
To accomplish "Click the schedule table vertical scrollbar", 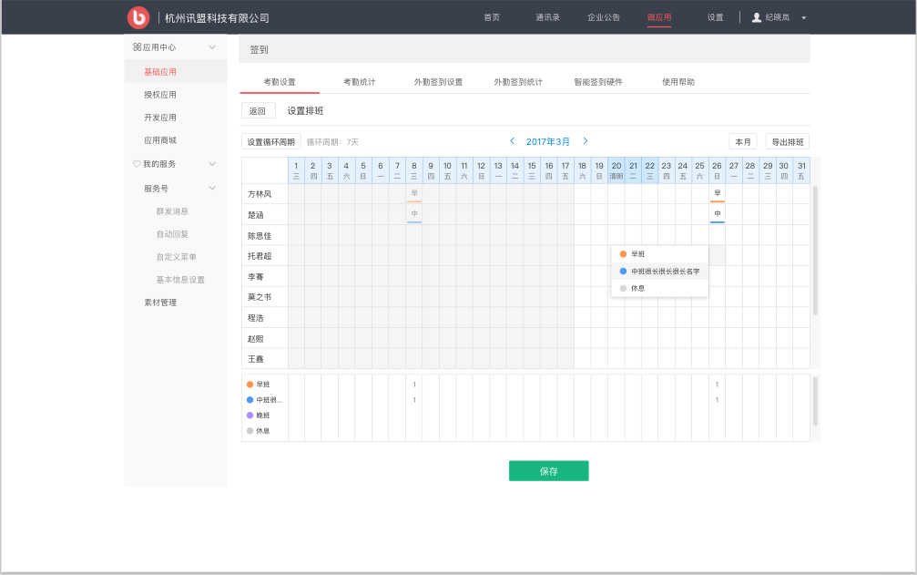I will (815, 251).
